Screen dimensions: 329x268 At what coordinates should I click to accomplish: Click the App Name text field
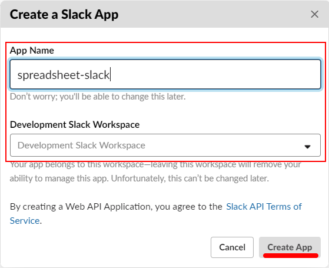click(x=165, y=74)
